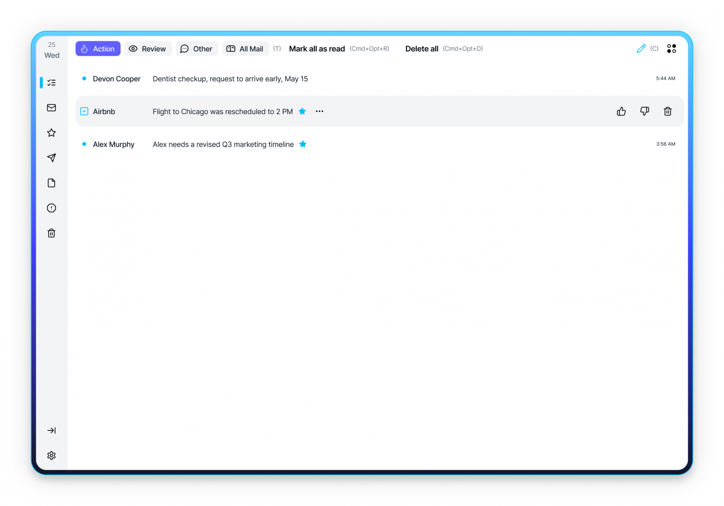724x506 pixels.
Task: Open Spam alert-circle icon in sidebar
Action: click(52, 208)
